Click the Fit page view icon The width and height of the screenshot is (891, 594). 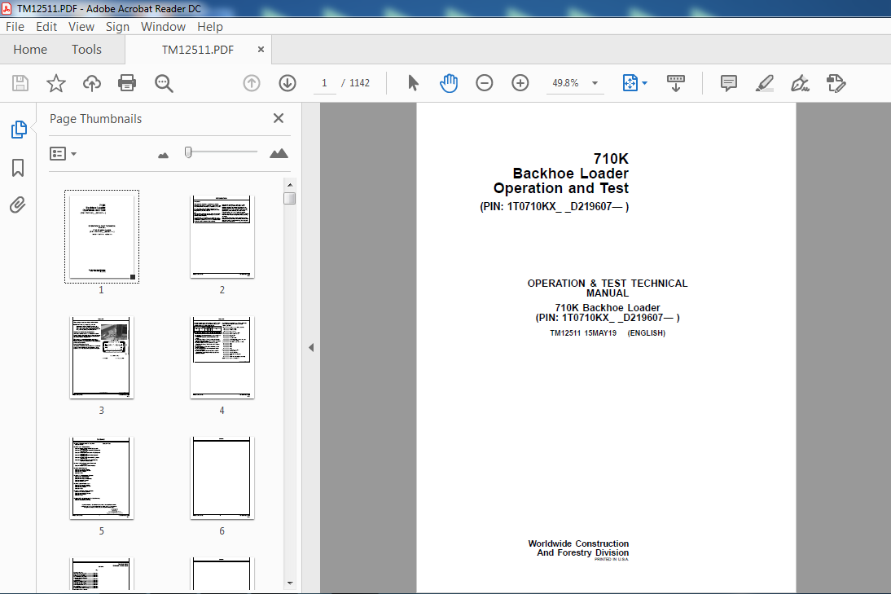pos(630,83)
